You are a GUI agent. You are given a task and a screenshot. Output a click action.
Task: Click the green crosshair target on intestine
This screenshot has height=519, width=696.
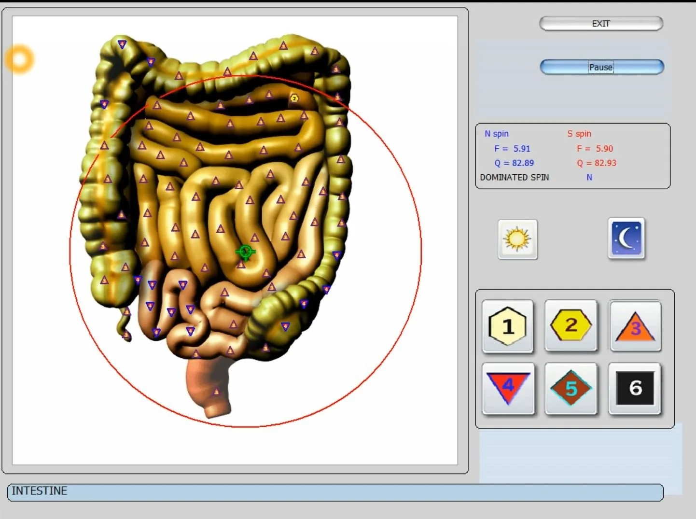[245, 252]
